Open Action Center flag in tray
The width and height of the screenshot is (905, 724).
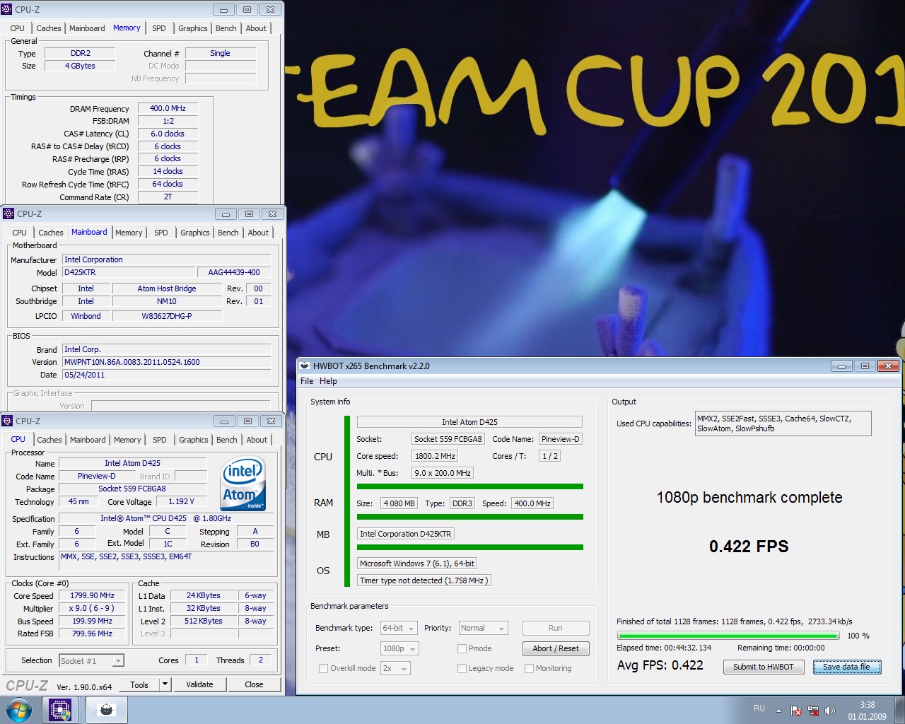pos(795,711)
